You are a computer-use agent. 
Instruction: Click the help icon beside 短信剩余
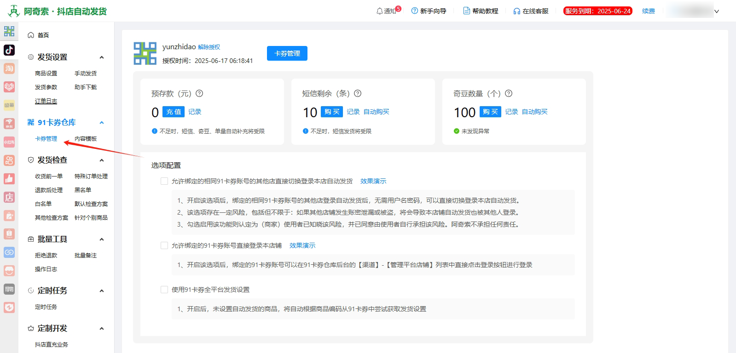tap(358, 93)
